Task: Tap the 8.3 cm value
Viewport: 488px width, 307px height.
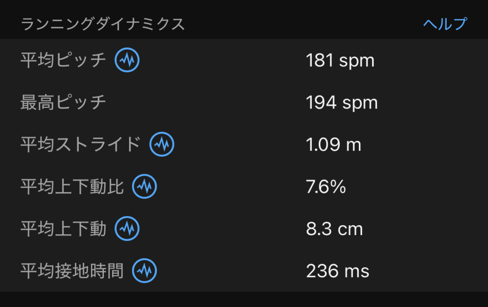Action: (334, 229)
